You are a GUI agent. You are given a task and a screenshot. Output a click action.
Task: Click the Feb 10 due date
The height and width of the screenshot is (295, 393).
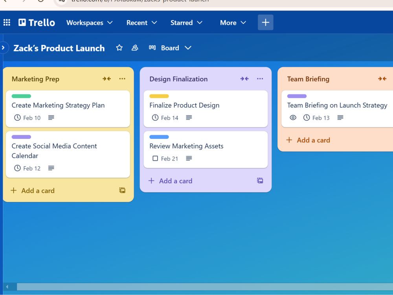click(x=32, y=118)
